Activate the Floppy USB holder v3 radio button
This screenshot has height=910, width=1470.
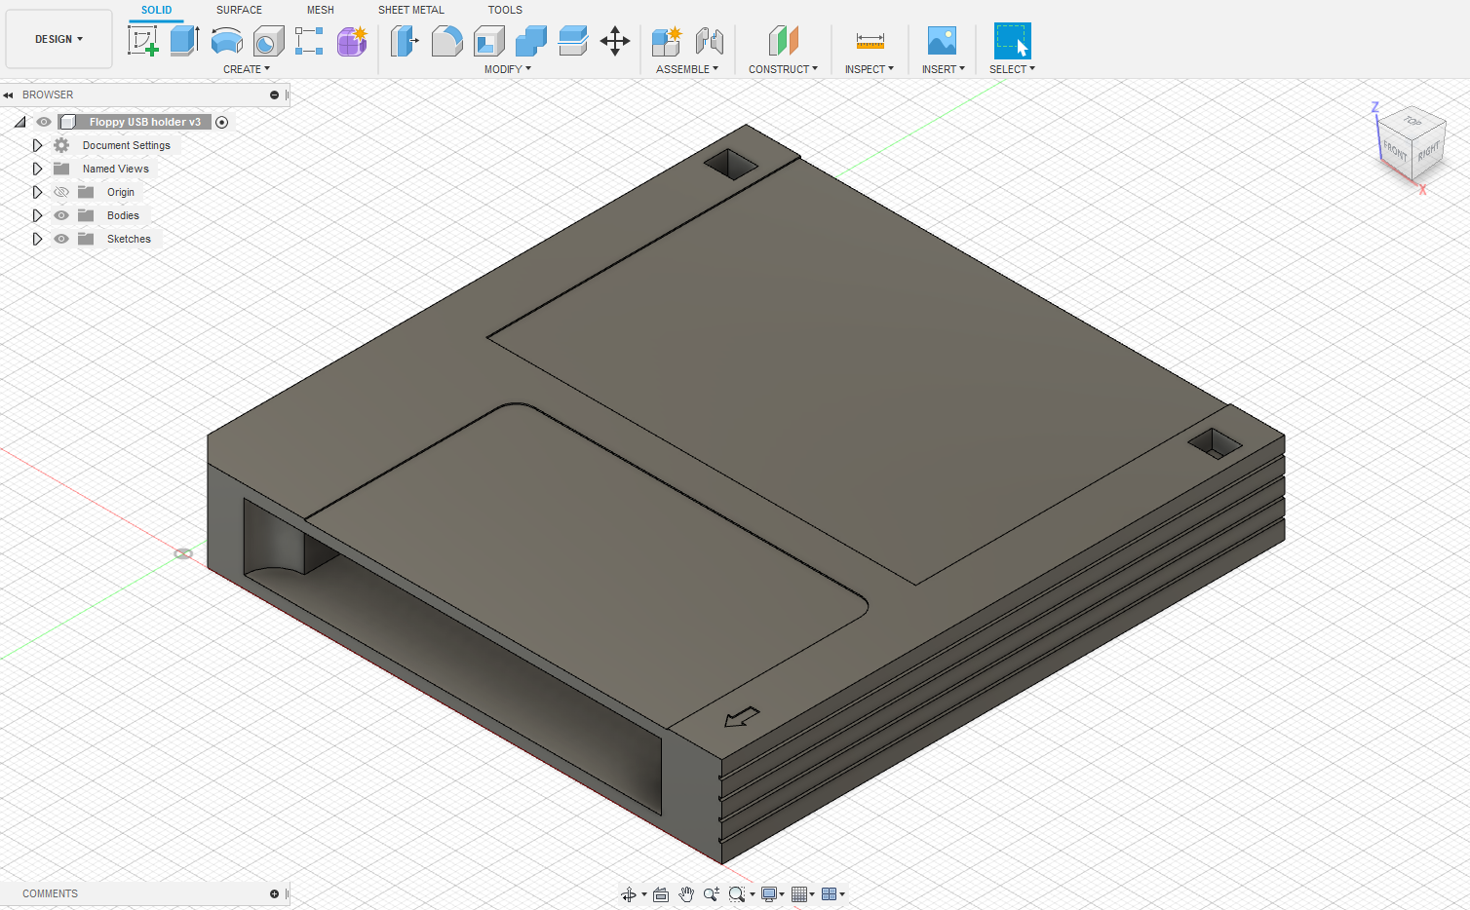tap(222, 122)
